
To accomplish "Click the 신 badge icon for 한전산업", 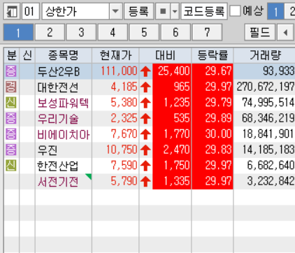I will (11, 166).
